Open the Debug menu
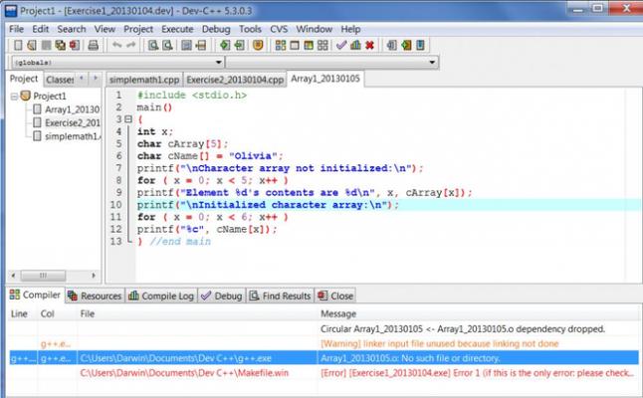The image size is (643, 398). [216, 29]
